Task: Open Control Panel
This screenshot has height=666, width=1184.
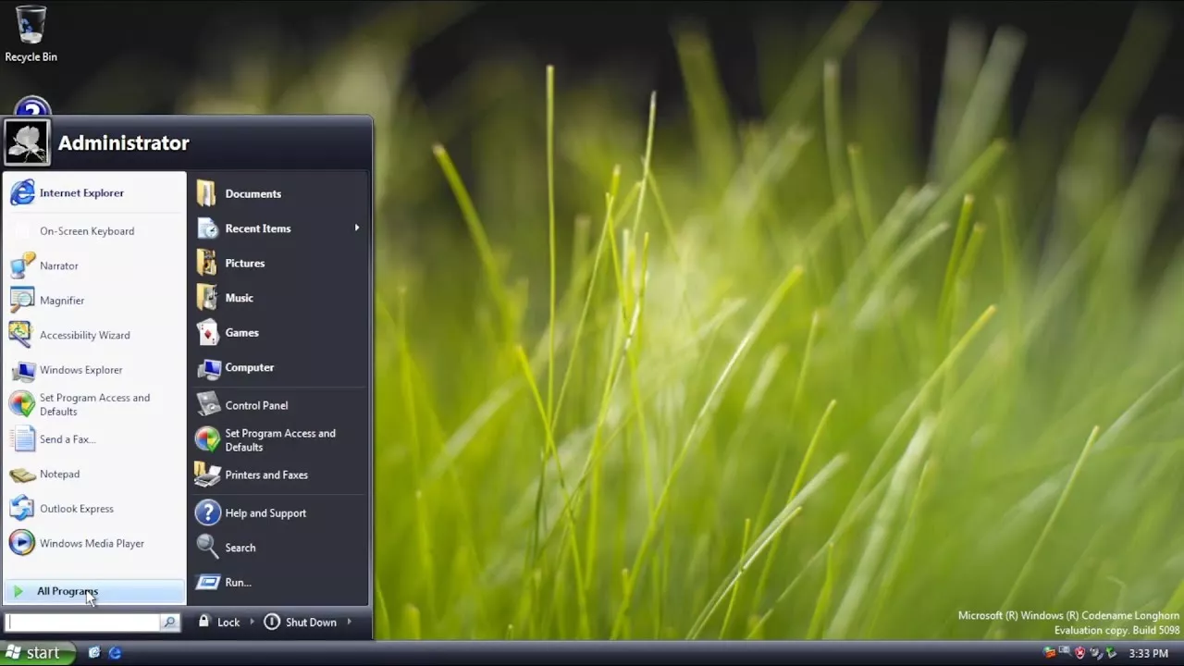Action: (255, 405)
